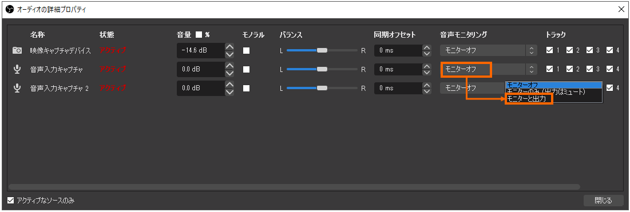Image resolution: width=630 pixels, height=212 pixels.
Task: Click 音声モニタリング combo box for 音声入力キャプチャ 2
Action: click(x=473, y=87)
